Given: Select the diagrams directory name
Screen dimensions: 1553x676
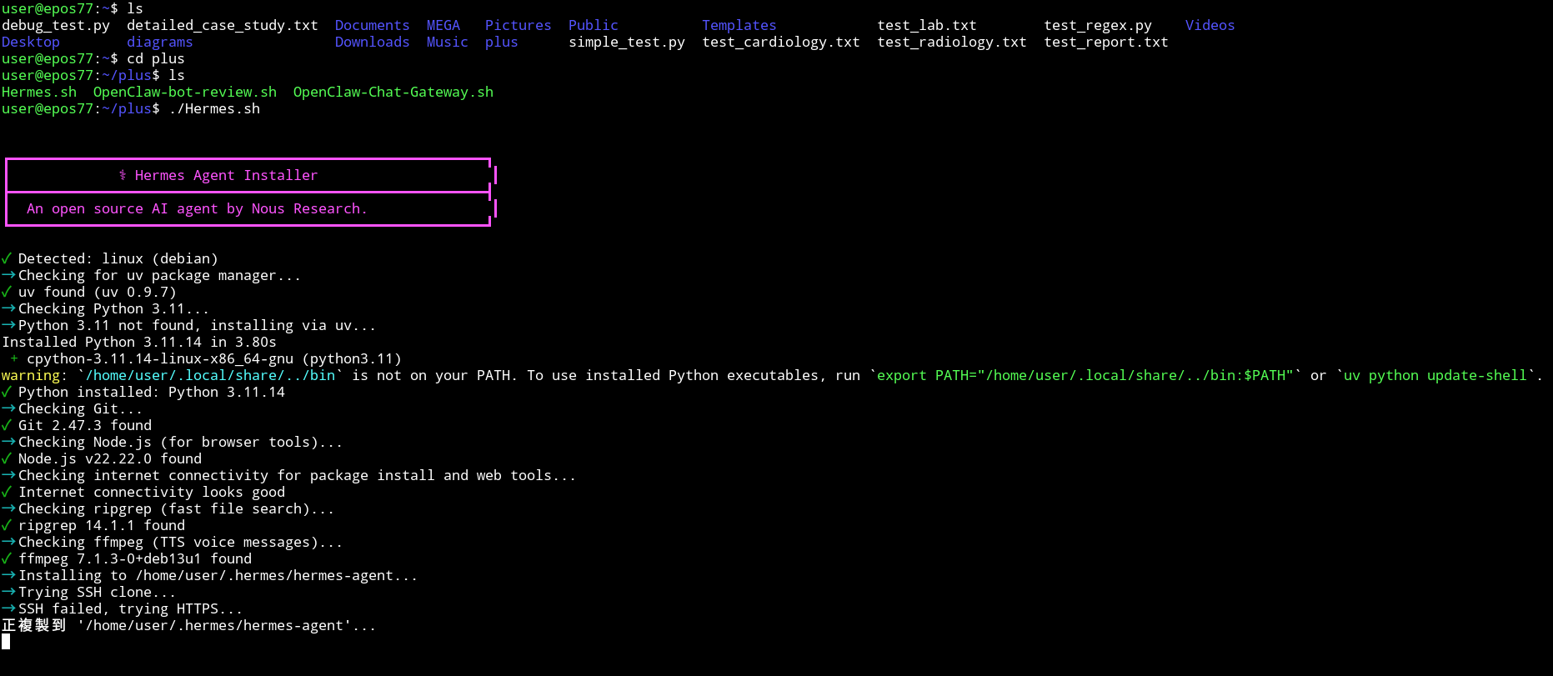Looking at the screenshot, I should point(160,43).
